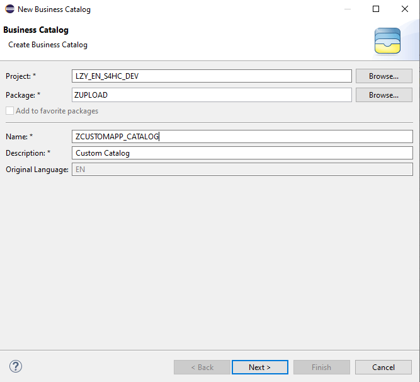The image size is (420, 382).
Task: Select the Description field showing Custom Catalog
Action: point(242,153)
